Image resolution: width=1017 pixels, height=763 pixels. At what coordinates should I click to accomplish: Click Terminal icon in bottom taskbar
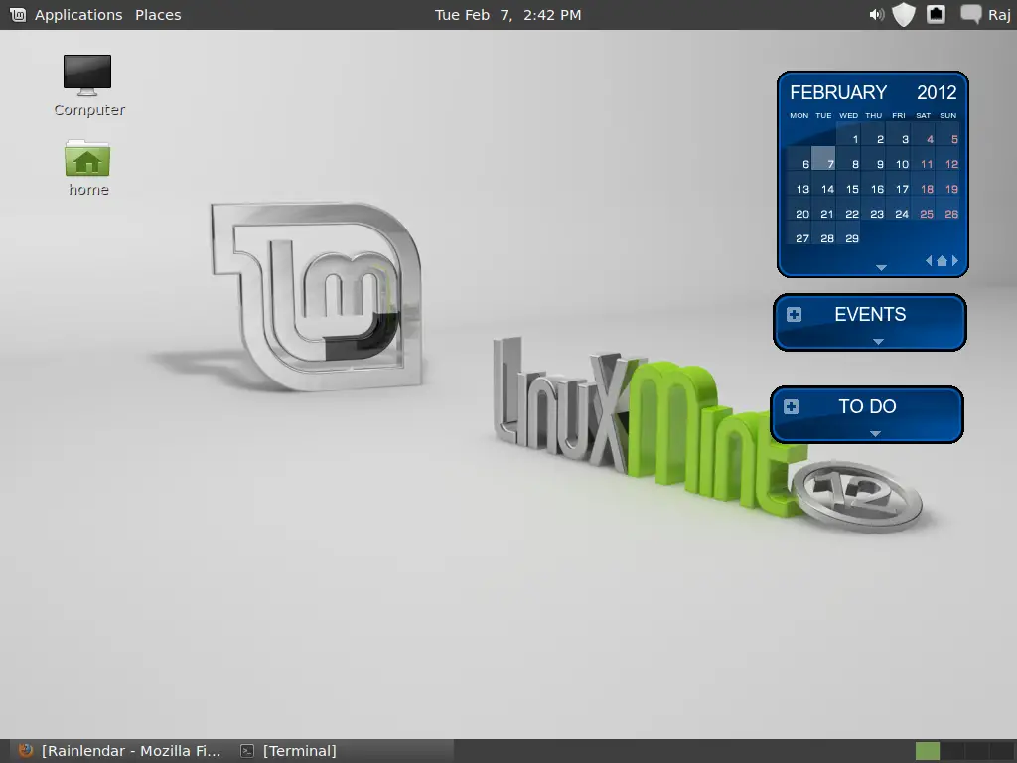tap(247, 751)
